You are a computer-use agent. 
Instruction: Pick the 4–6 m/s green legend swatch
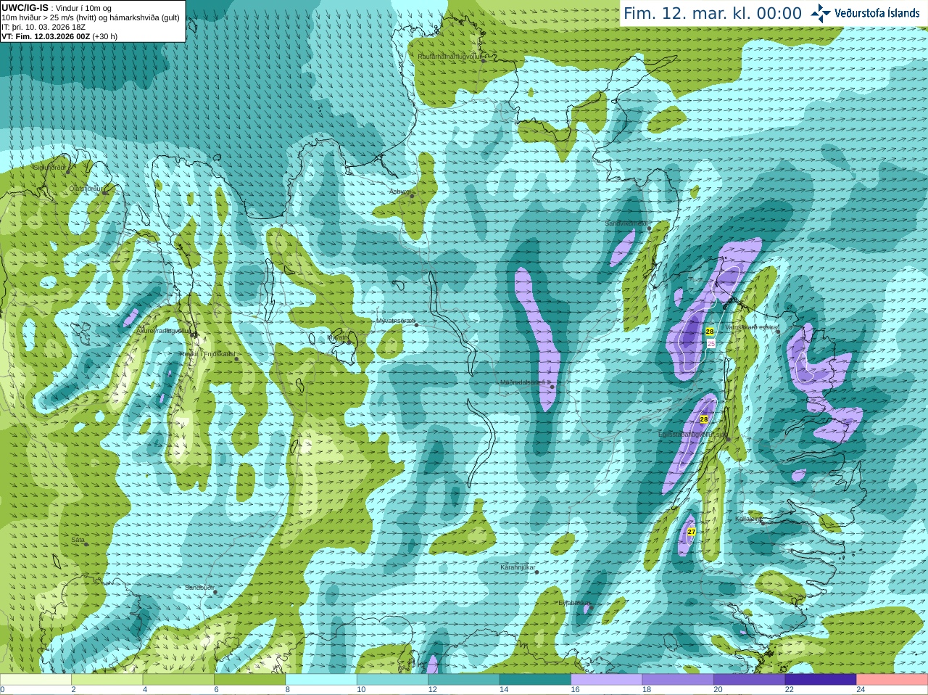coord(179,680)
